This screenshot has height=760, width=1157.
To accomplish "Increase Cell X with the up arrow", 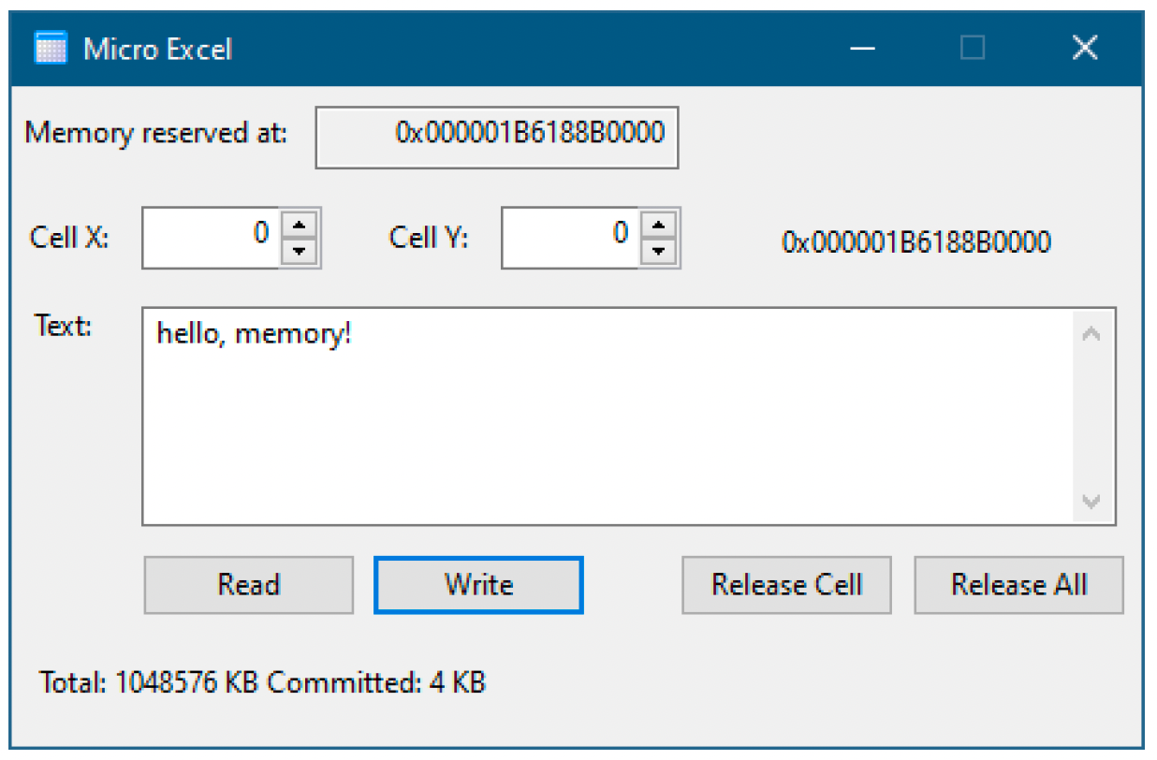I will pos(299,227).
